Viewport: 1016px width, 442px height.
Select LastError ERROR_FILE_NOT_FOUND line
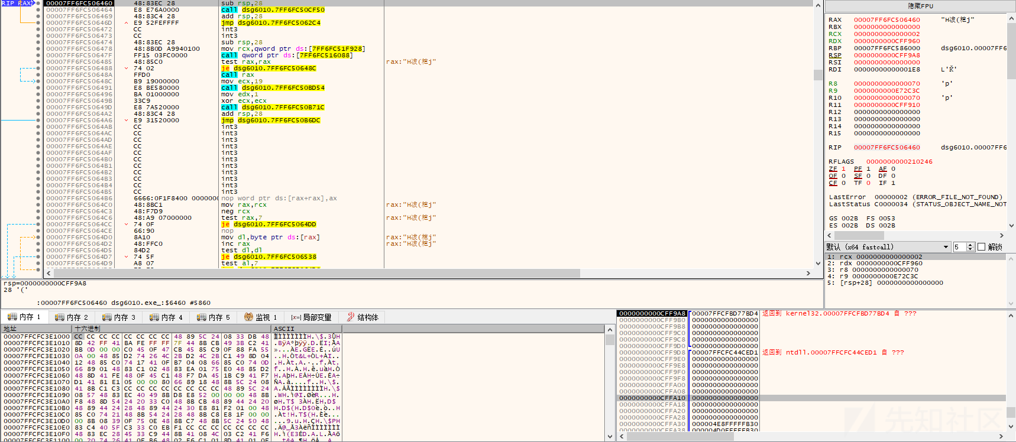click(915, 197)
